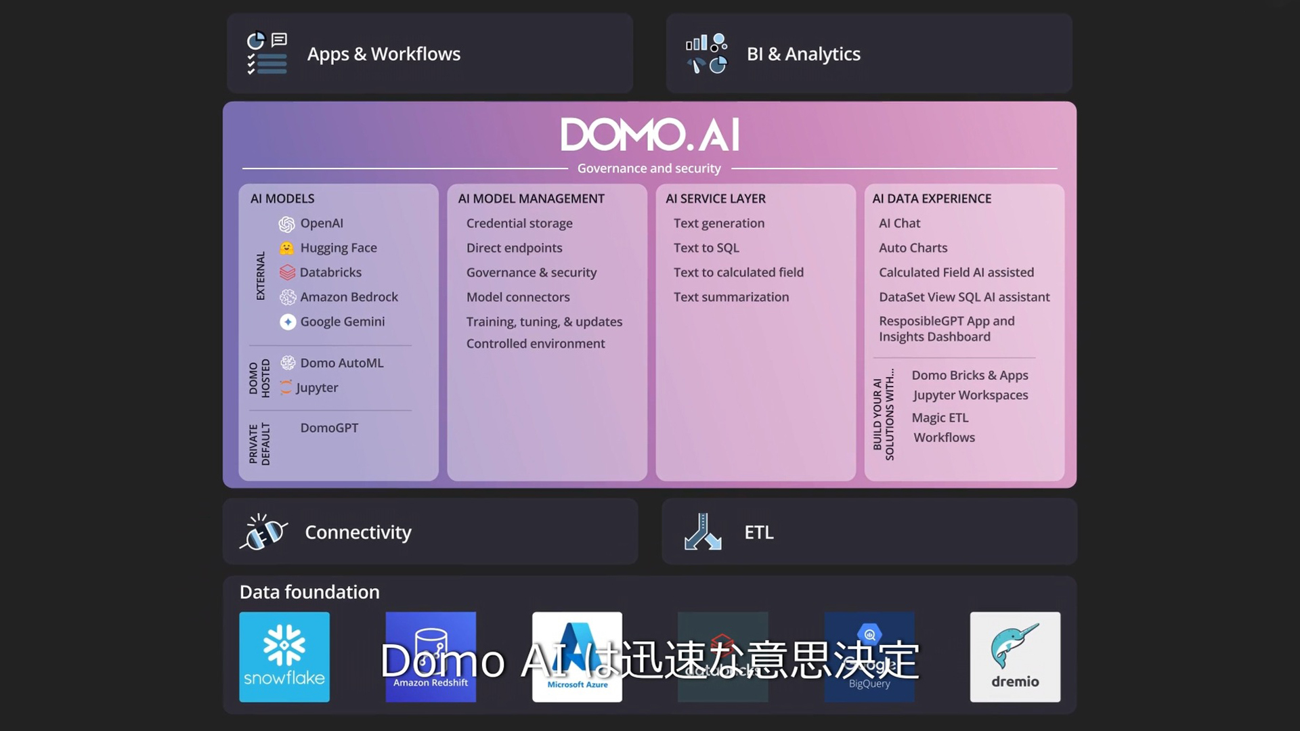Click the BUILD YOUR AI SOLUTIONS WITH label
This screenshot has width=1300, height=731.
click(884, 415)
